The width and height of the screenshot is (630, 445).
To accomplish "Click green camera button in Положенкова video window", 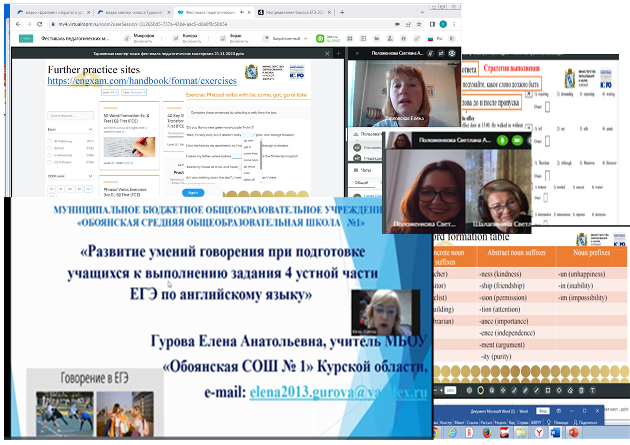I will pos(517,140).
